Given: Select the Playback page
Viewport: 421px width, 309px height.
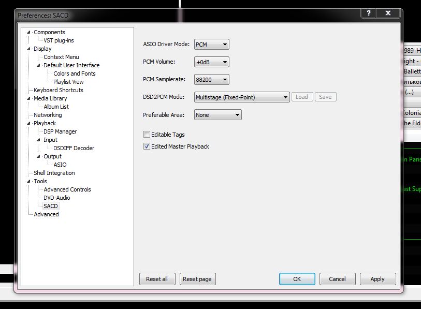Looking at the screenshot, I should tap(45, 123).
